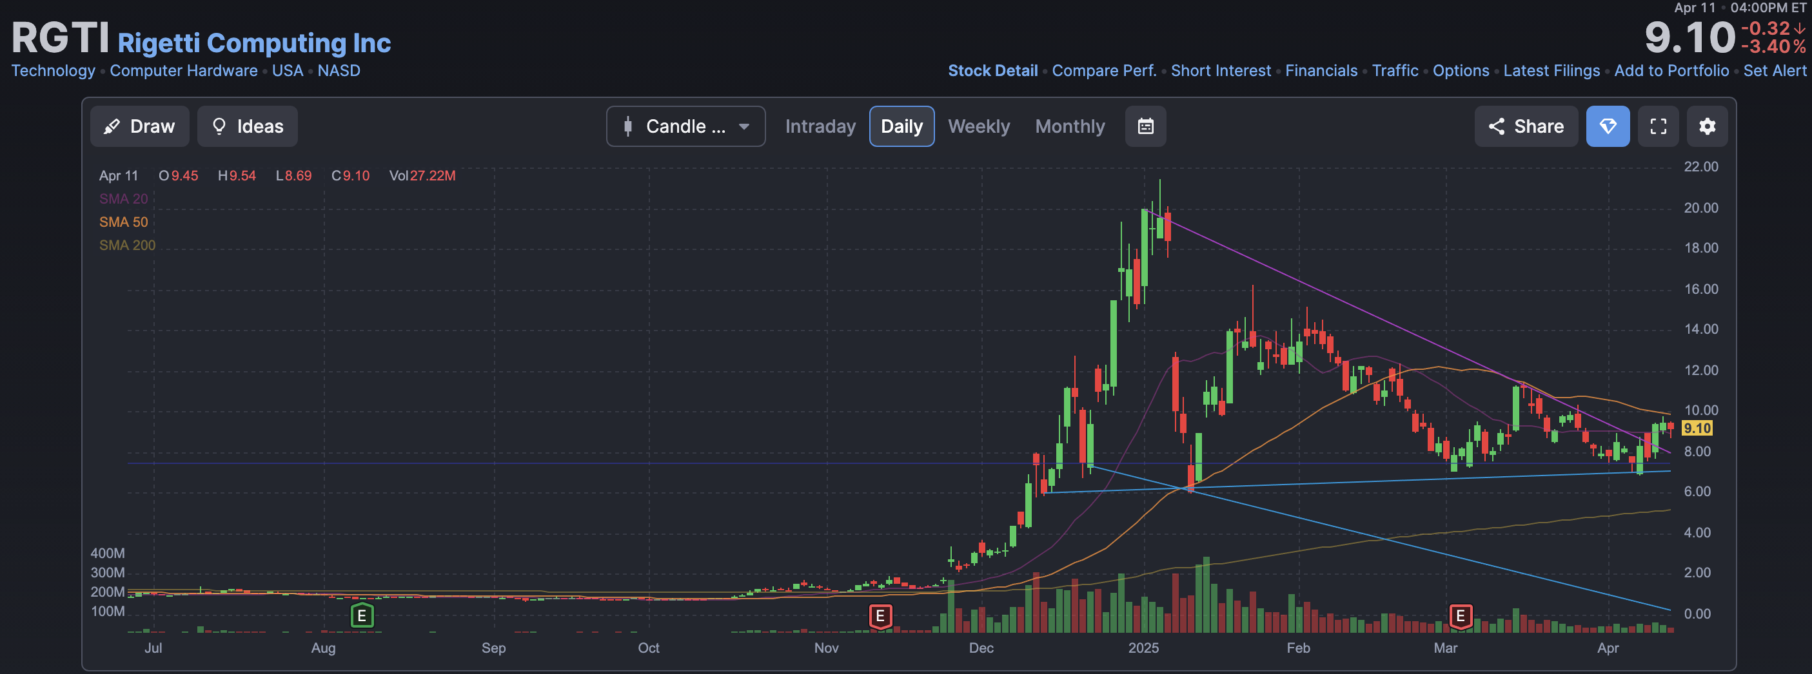Switch to Monthly timeframe
Viewport: 1812px width, 674px height.
[x=1070, y=126]
